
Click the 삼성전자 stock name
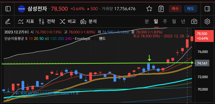[38, 9]
